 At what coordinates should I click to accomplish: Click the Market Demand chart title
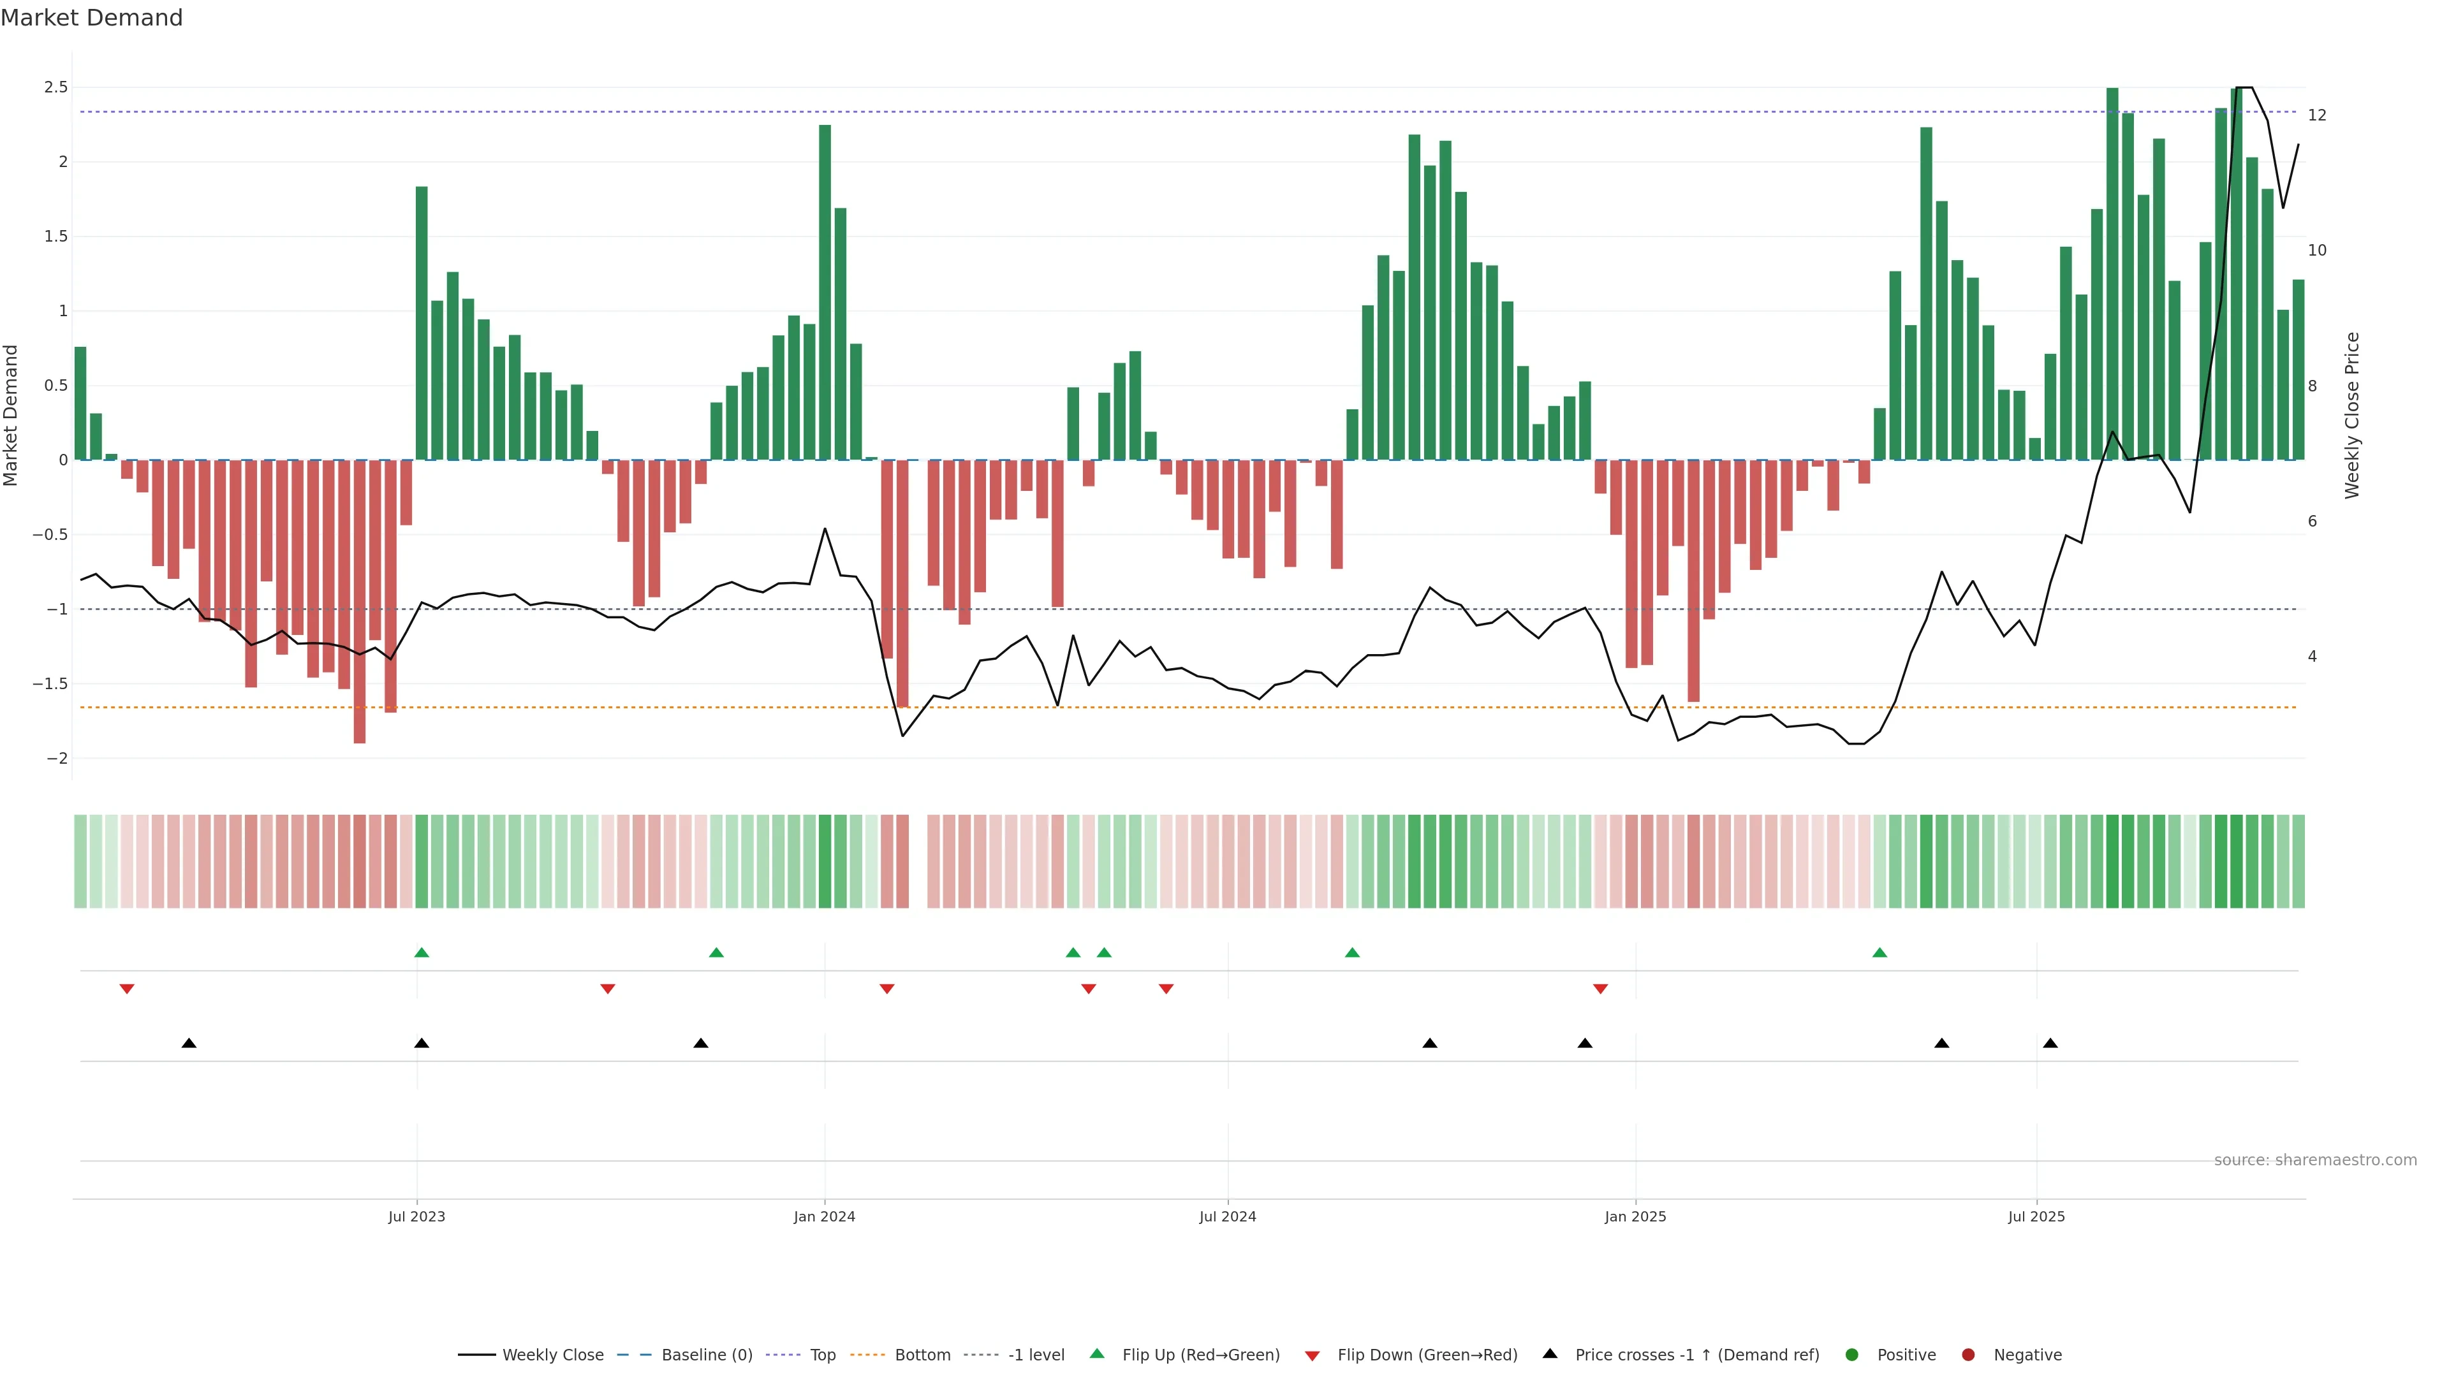[x=91, y=18]
